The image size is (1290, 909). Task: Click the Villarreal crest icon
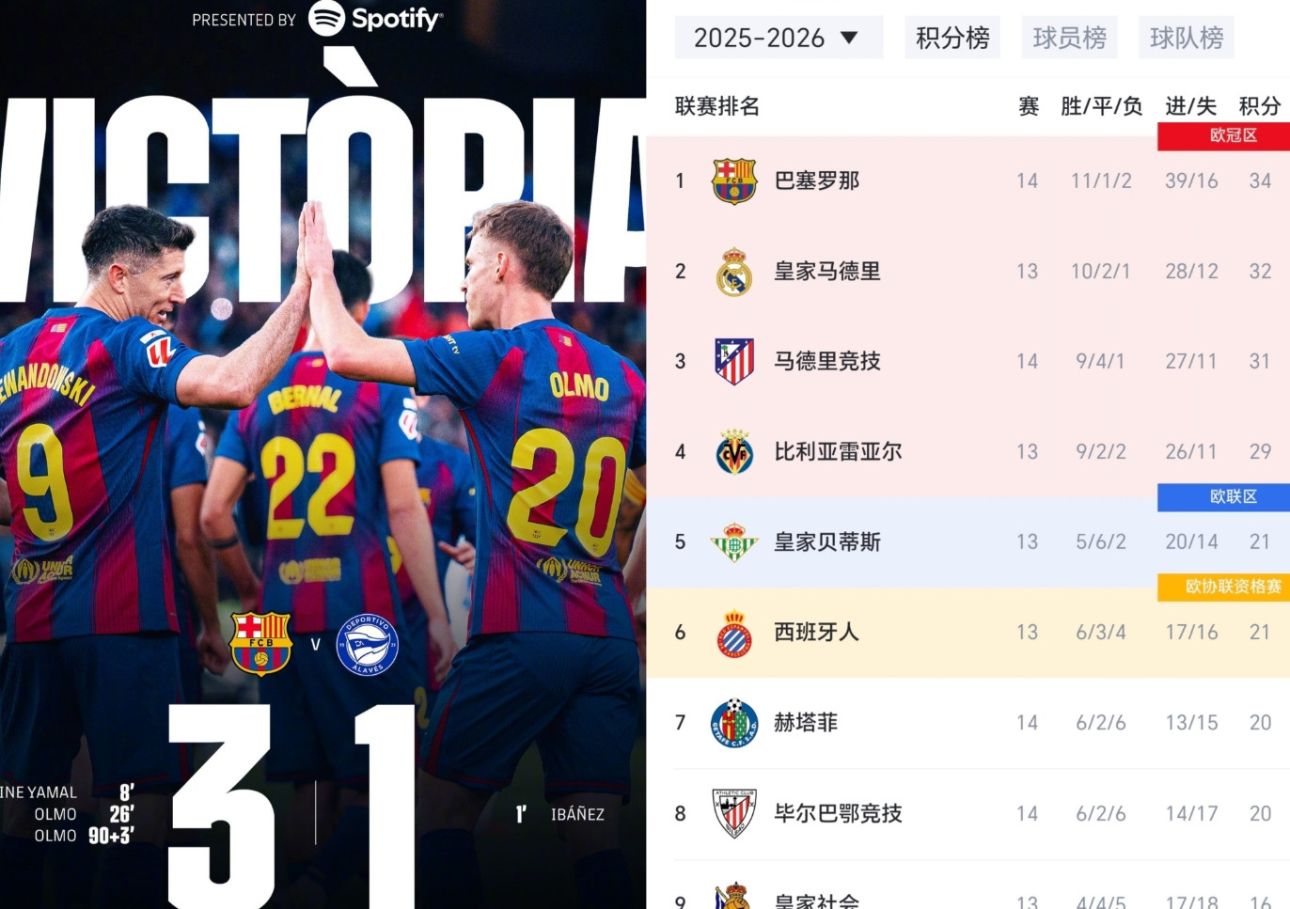pyautogui.click(x=734, y=452)
